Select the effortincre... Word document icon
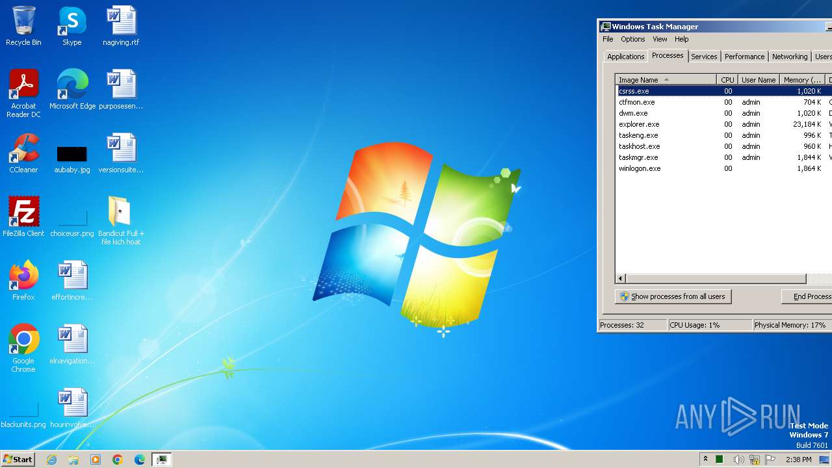This screenshot has height=468, width=832. [72, 281]
